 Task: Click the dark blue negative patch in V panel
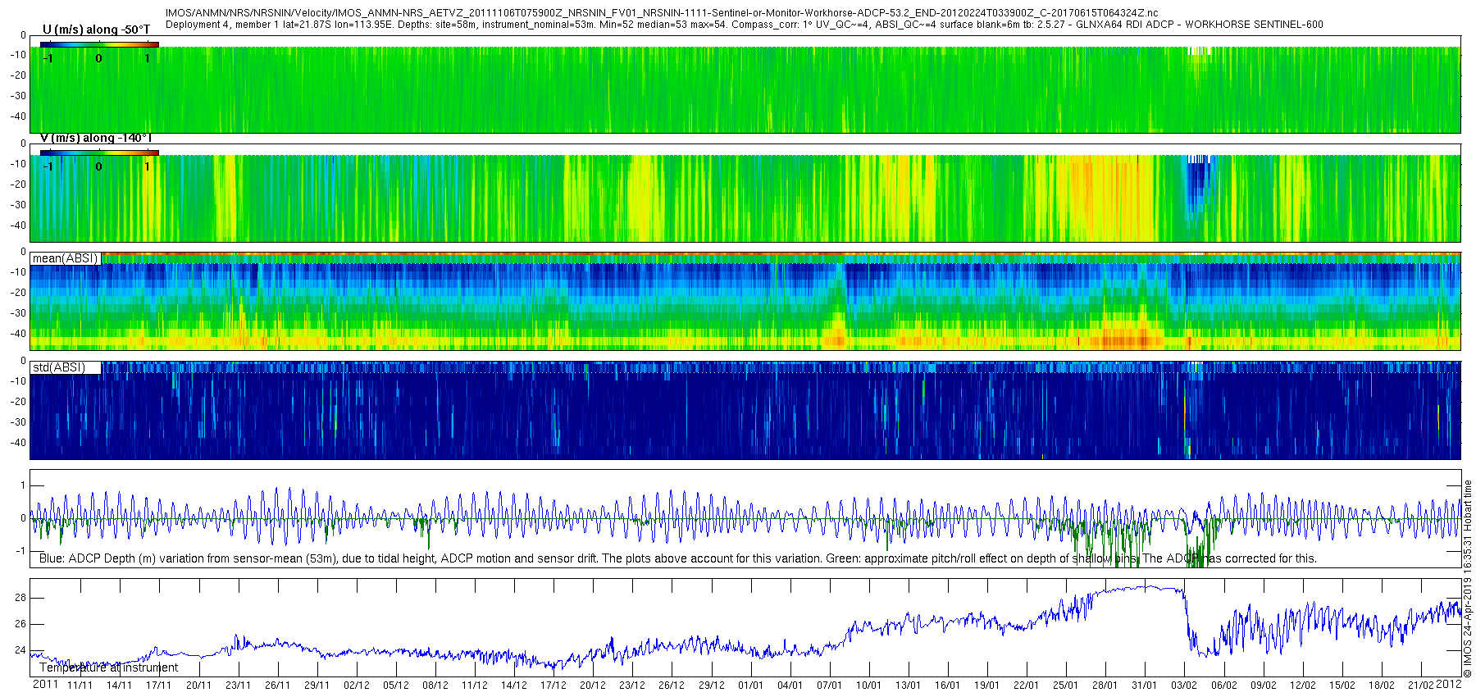(1197, 180)
